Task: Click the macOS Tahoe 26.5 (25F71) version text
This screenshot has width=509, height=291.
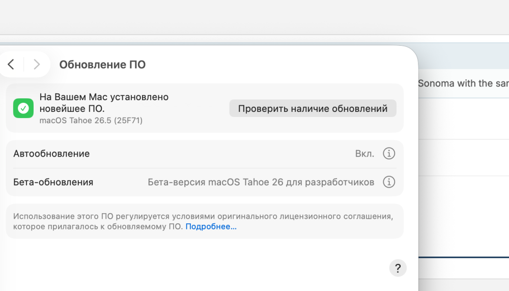Action: [x=91, y=121]
